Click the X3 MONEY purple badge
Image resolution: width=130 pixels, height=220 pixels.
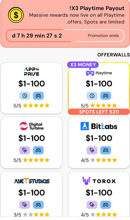[x=83, y=65]
